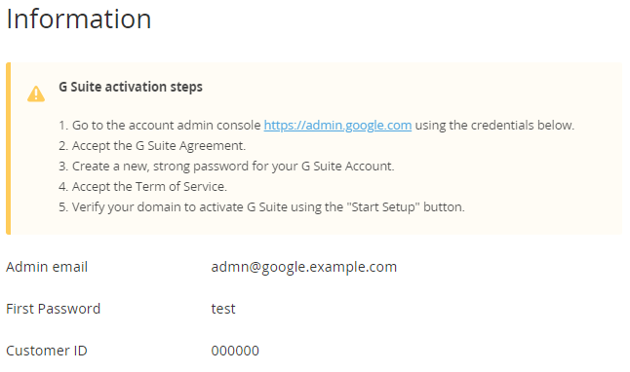
Task: Click the Admin email label
Action: [x=47, y=267]
